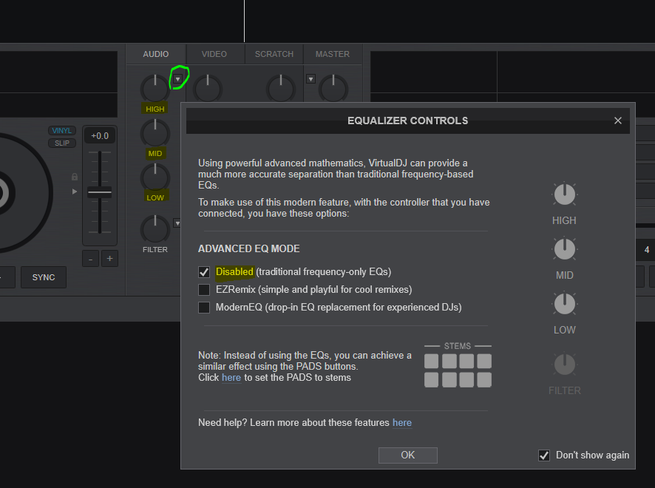Open the dropdown arrow next to the FILTER knob
The width and height of the screenshot is (655, 488).
(x=177, y=223)
